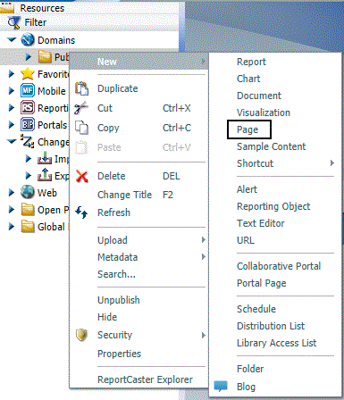Choose Delete from context menu
The width and height of the screenshot is (344, 400).
click(x=112, y=176)
